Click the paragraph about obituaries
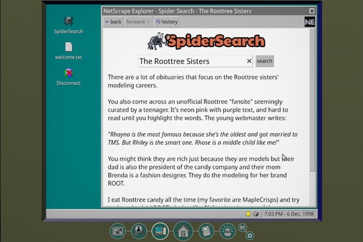The width and height of the screenshot is (363, 242). click(194, 81)
